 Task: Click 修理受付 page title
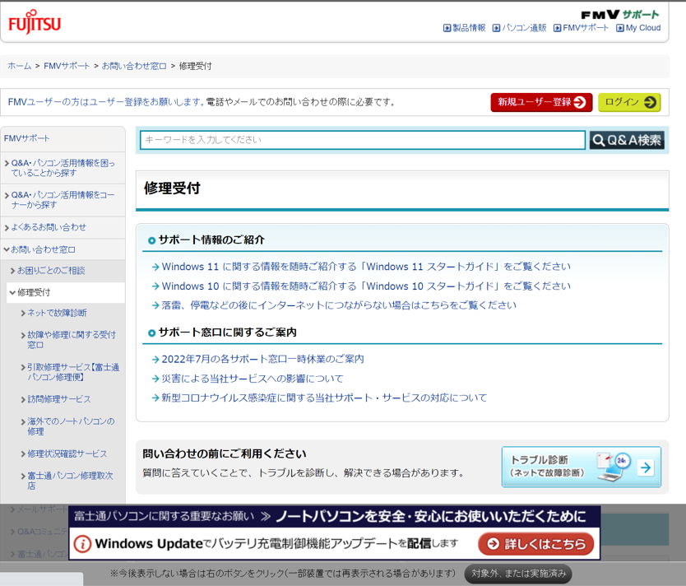(172, 188)
